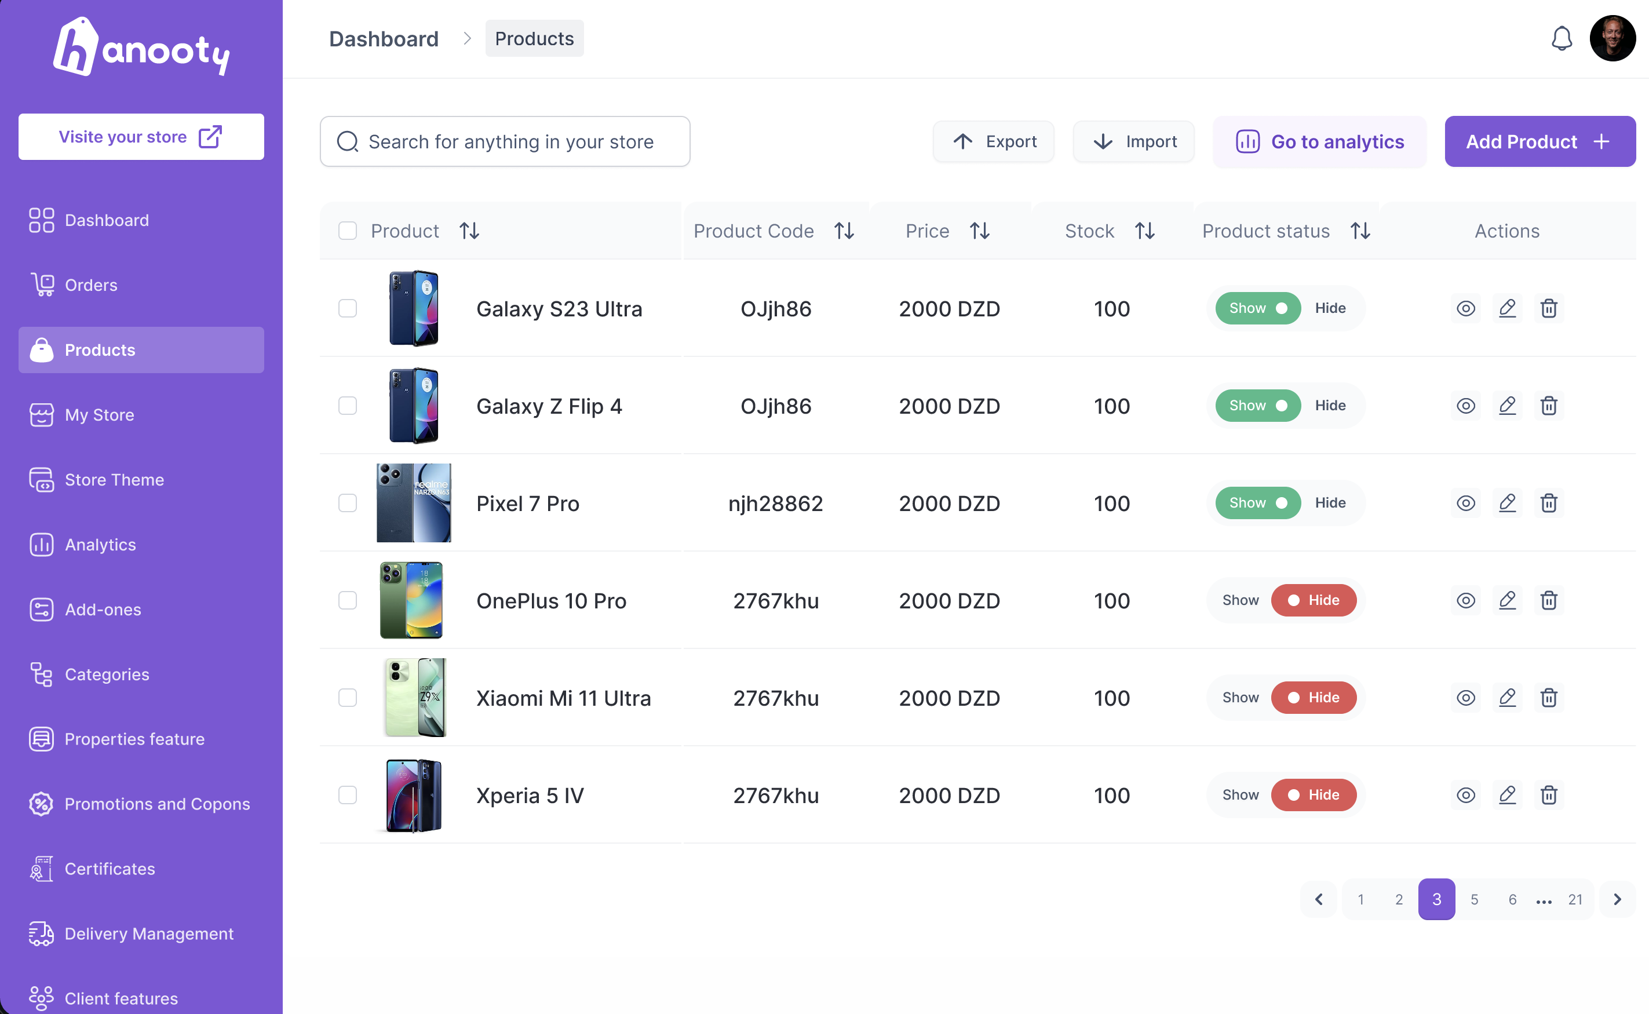This screenshot has height=1014, width=1649.
Task: Delete the Galaxy Z Flip 4 product
Action: 1548,406
